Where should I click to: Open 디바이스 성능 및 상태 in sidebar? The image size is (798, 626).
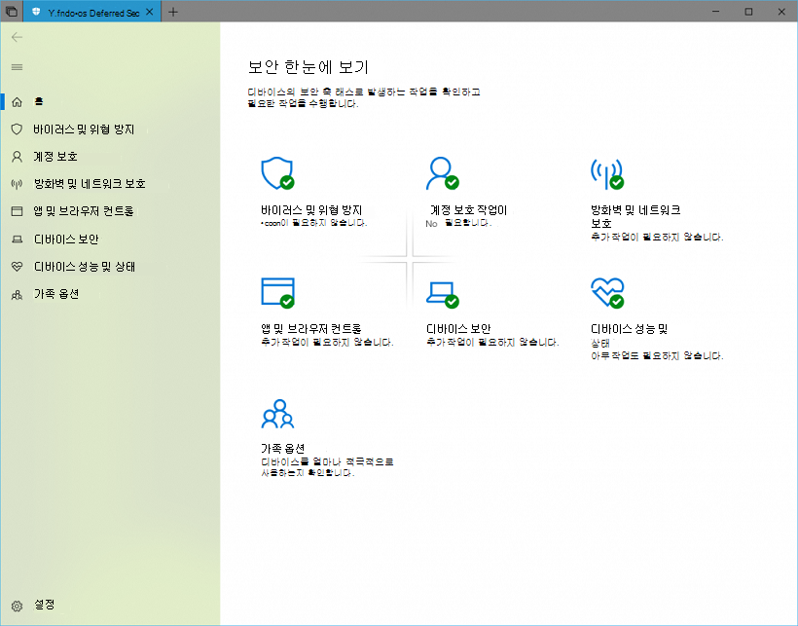point(84,266)
